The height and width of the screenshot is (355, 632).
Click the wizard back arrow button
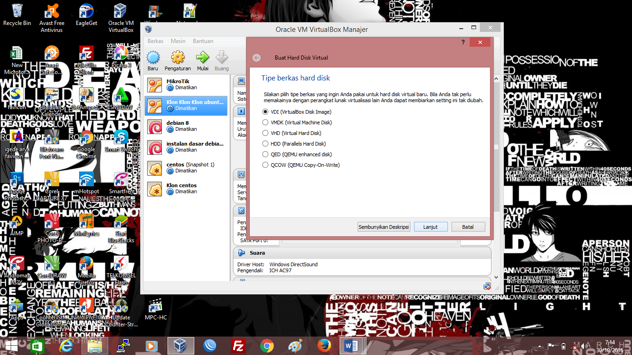coord(256,58)
